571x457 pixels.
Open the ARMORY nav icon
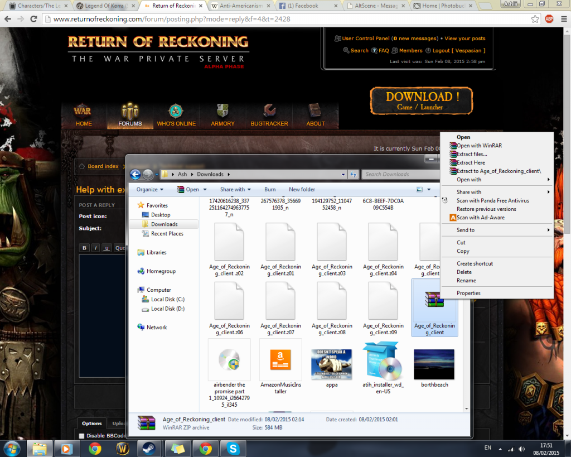coord(222,116)
